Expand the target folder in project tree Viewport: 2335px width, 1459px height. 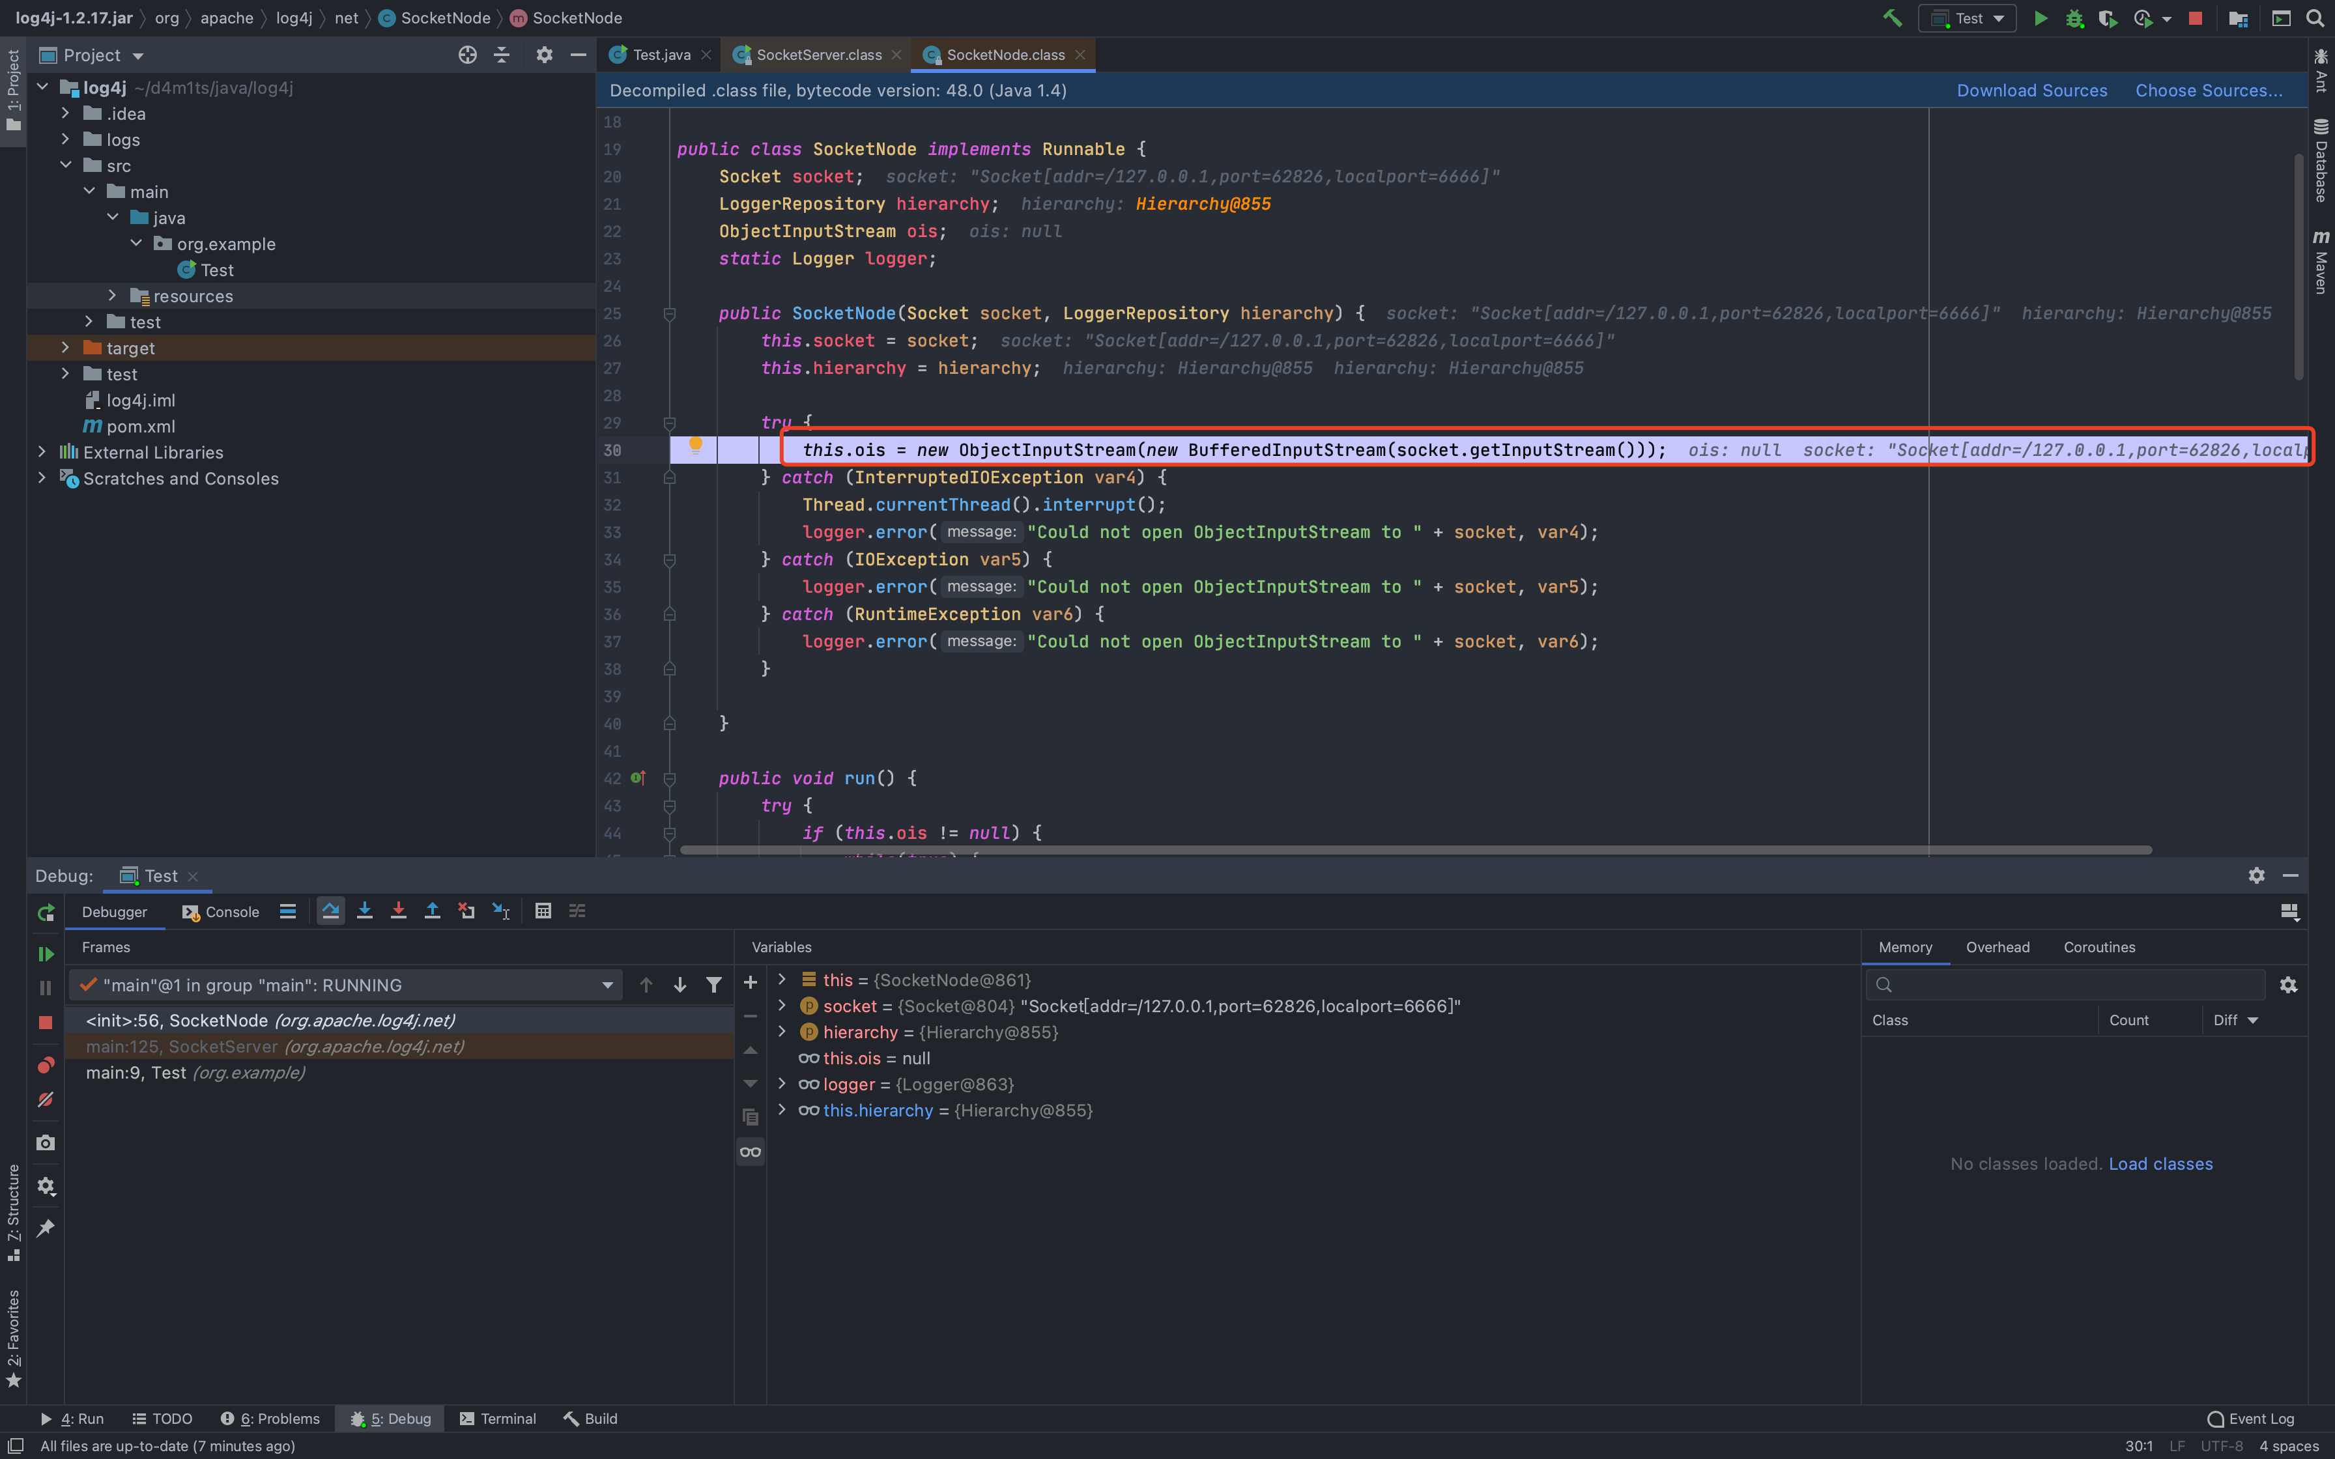pyautogui.click(x=66, y=347)
